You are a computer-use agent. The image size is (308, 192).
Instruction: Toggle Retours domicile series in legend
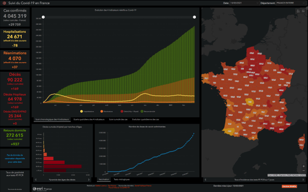[148, 112]
